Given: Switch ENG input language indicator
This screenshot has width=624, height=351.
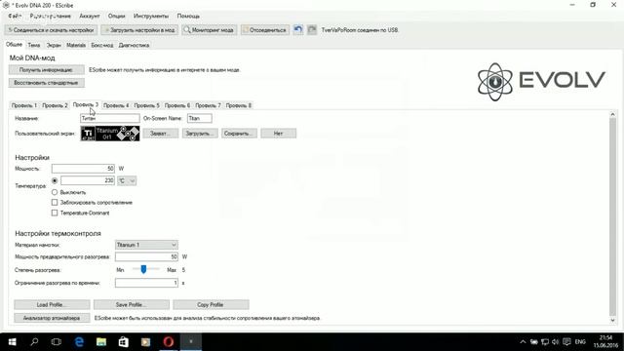Looking at the screenshot, I should pos(580,342).
